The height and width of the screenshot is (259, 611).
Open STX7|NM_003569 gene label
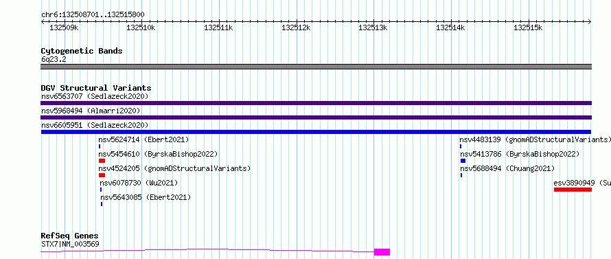coord(70,244)
